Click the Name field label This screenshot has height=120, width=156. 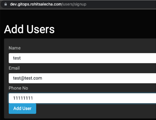15,48
